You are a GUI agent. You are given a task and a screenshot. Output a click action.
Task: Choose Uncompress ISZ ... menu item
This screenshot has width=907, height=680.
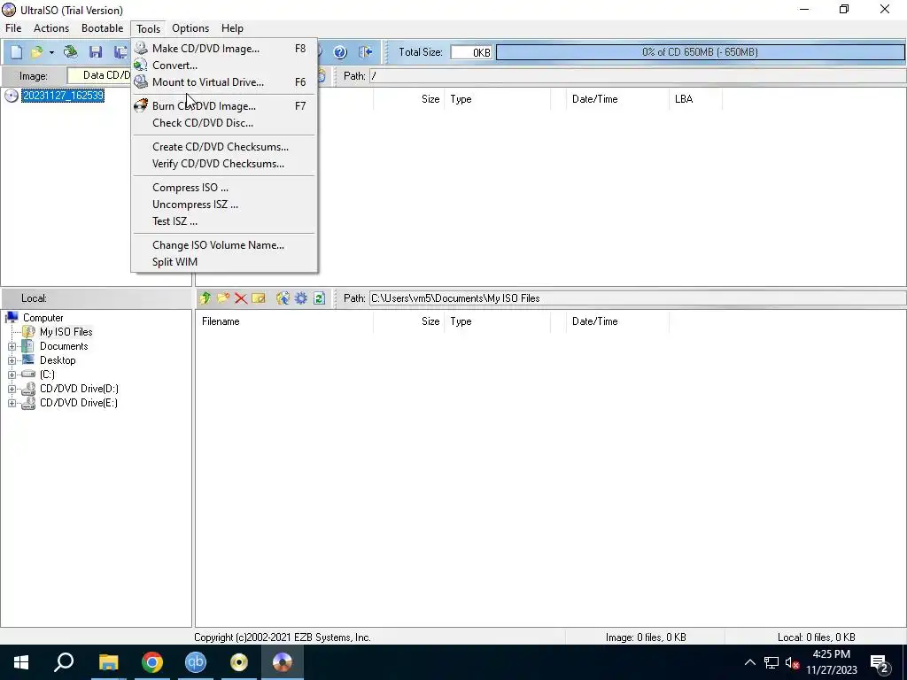pos(224,205)
